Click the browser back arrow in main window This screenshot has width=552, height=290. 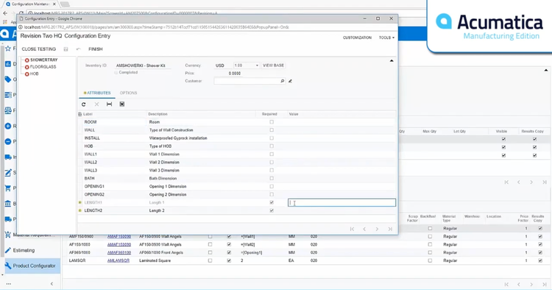coord(5,13)
